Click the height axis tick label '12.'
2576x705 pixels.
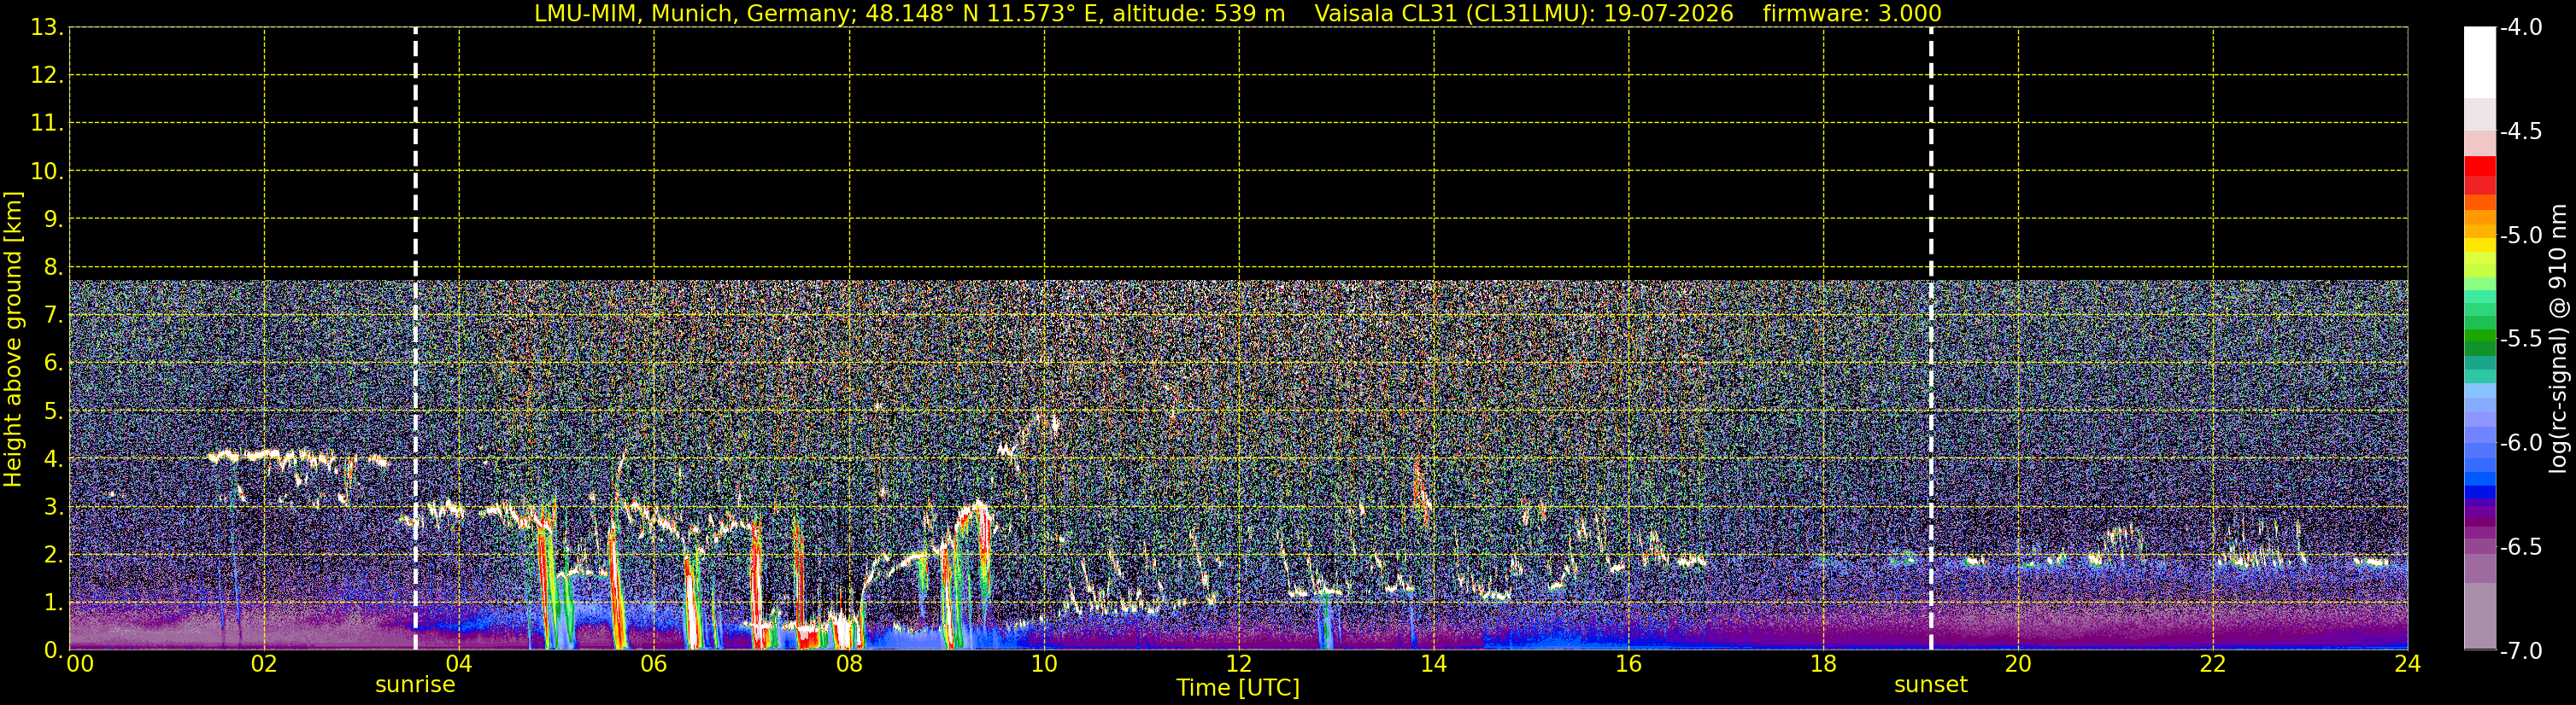pyautogui.click(x=46, y=75)
